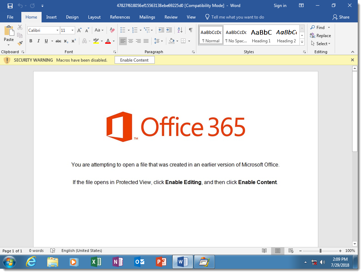The image size is (363, 274).
Task: Click Replace in Editing group
Action: click(x=321, y=35)
